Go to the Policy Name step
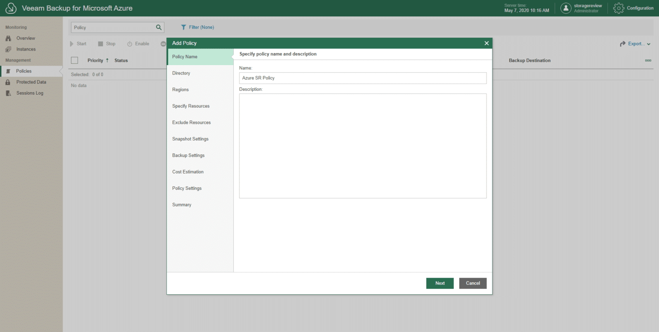Screen dimensions: 659x332 (x=200, y=57)
